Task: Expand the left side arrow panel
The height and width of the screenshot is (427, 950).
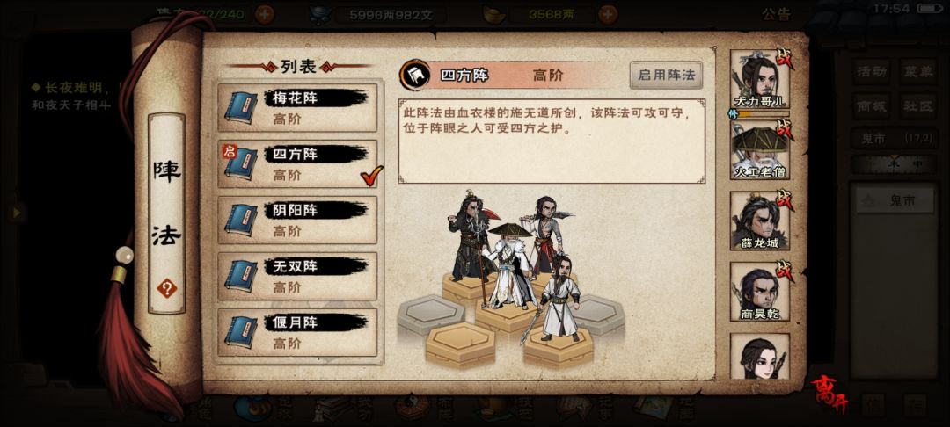Action: coord(16,213)
